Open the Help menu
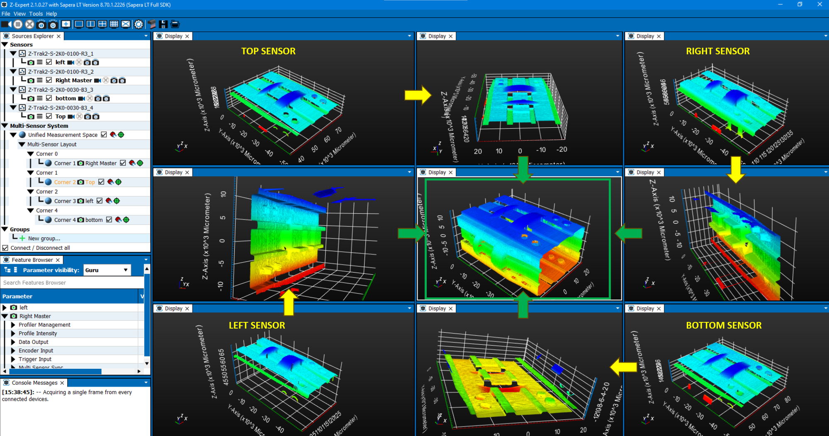Viewport: 829px width, 436px height. pyautogui.click(x=51, y=14)
